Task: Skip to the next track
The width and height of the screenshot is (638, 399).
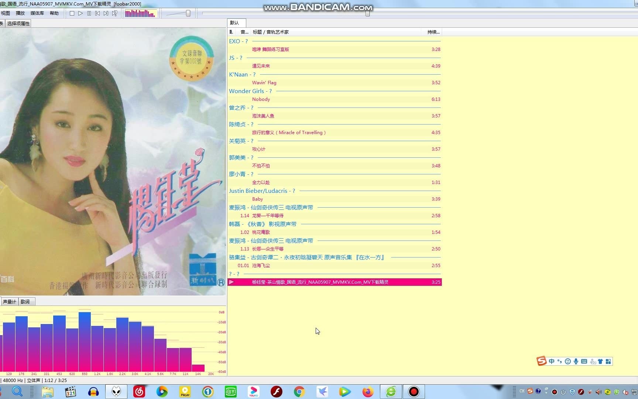Action: pos(106,13)
